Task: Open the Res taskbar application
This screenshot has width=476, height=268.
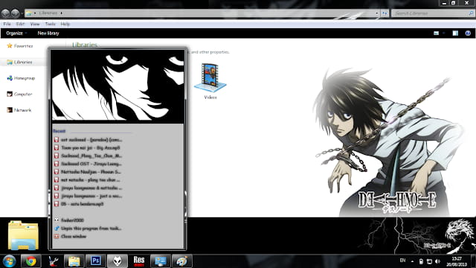Action: coord(139,261)
